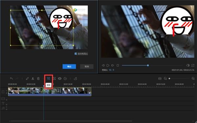Image resolution: width=197 pixels, height=123 pixels.
Task: Click the previous frame button
Action: (103, 65)
